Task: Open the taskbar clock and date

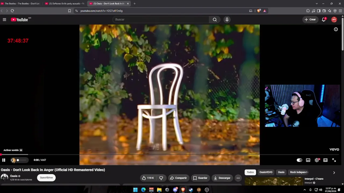Action: click(x=331, y=190)
